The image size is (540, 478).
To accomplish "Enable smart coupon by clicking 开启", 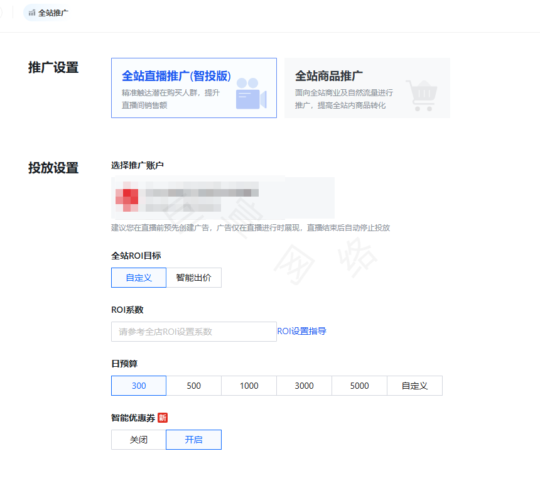I will [x=193, y=440].
